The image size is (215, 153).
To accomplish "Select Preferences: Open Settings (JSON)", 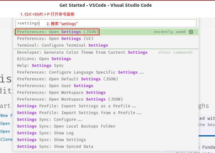I will (x=106, y=32).
